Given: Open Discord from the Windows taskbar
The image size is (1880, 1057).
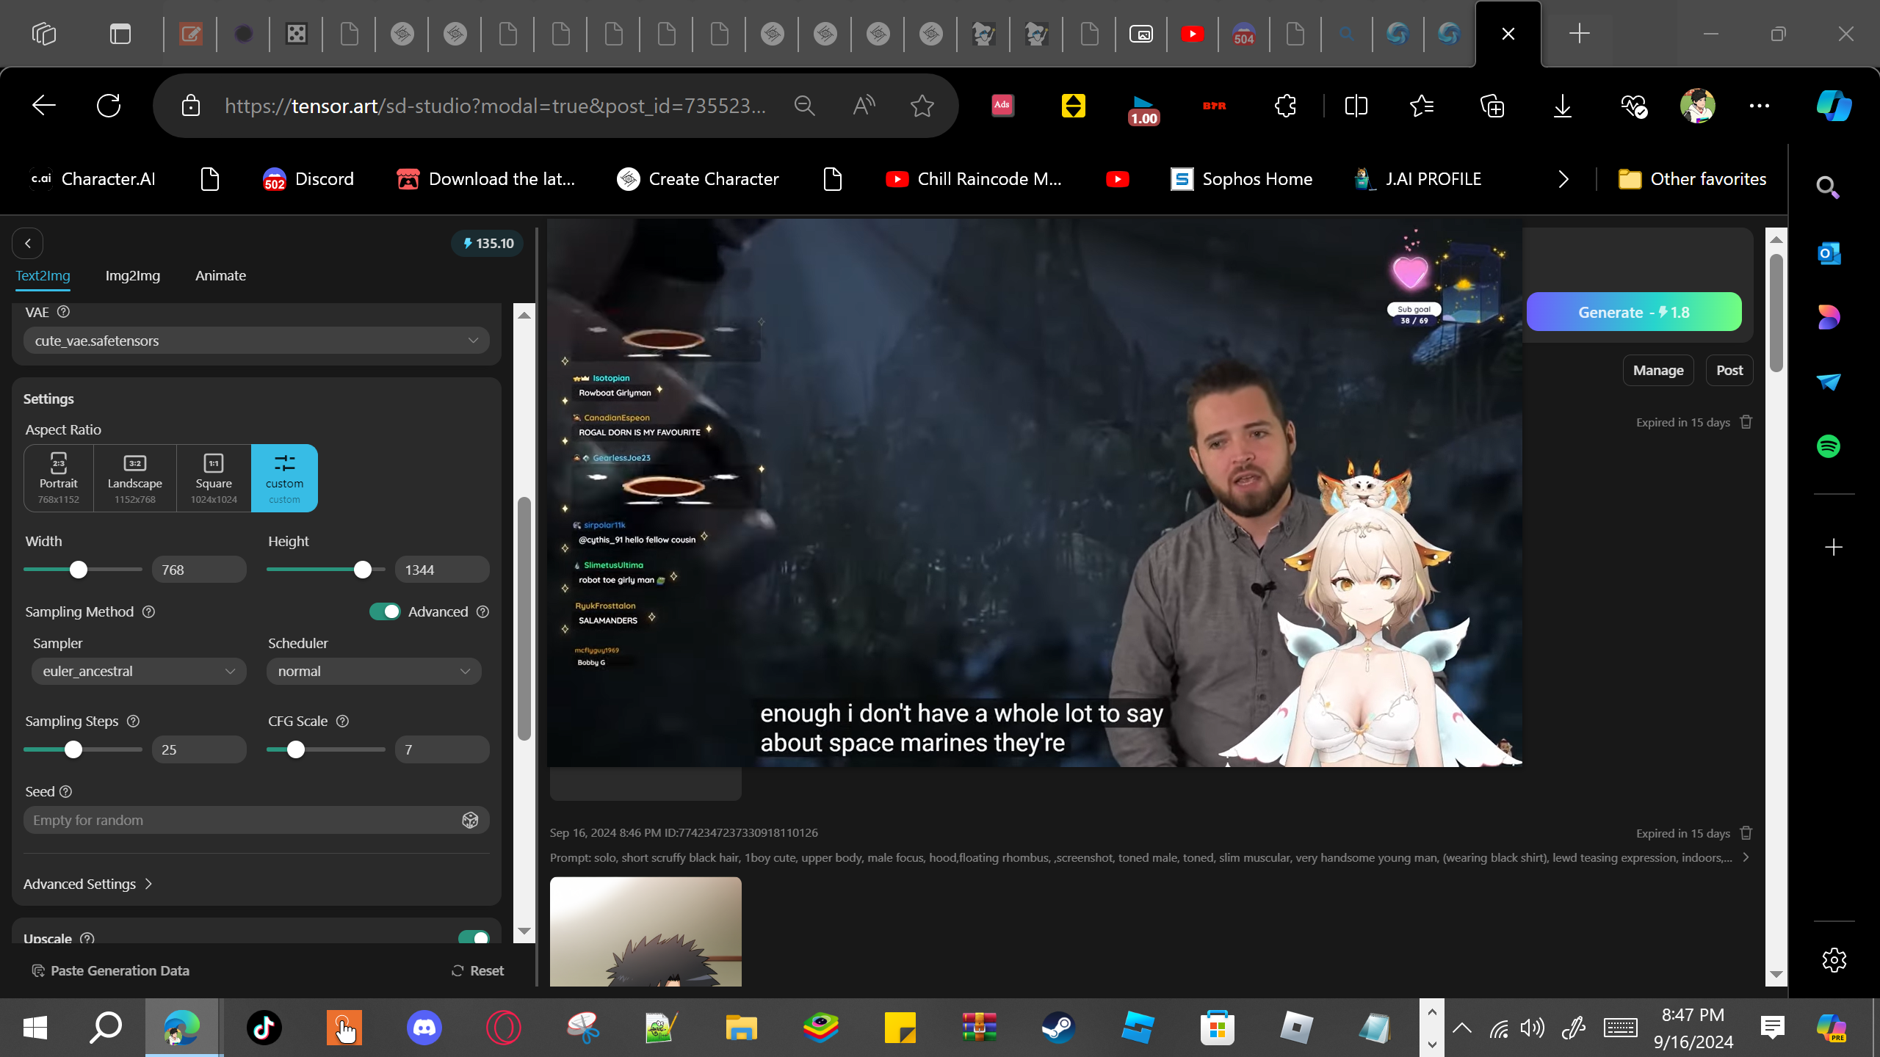Looking at the screenshot, I should tap(424, 1028).
